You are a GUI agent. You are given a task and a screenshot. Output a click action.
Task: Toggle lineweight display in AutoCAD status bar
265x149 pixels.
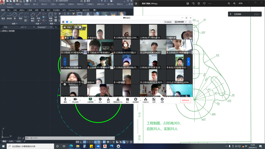tap(104, 142)
